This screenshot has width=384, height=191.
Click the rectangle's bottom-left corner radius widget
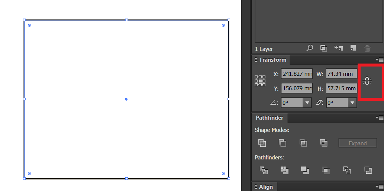point(29,174)
